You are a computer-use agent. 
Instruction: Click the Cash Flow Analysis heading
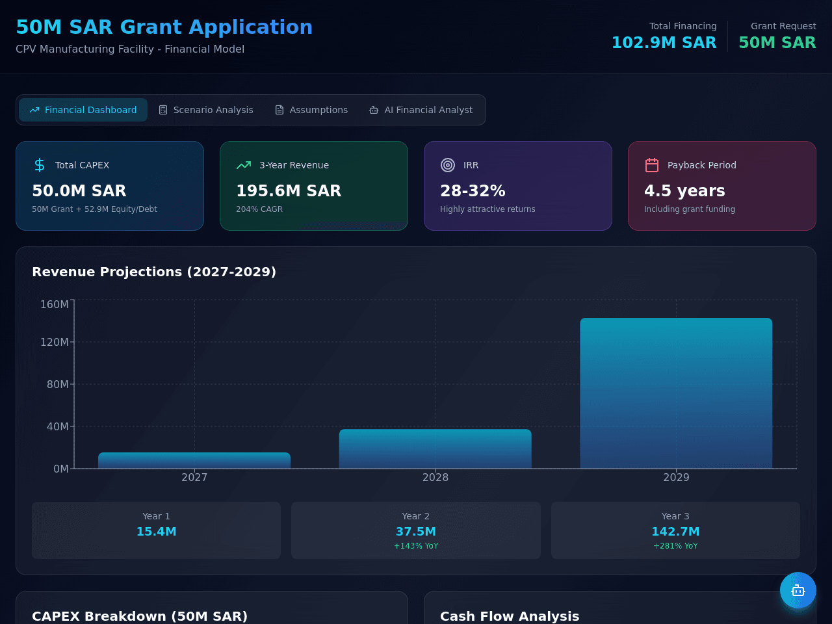coord(510,616)
